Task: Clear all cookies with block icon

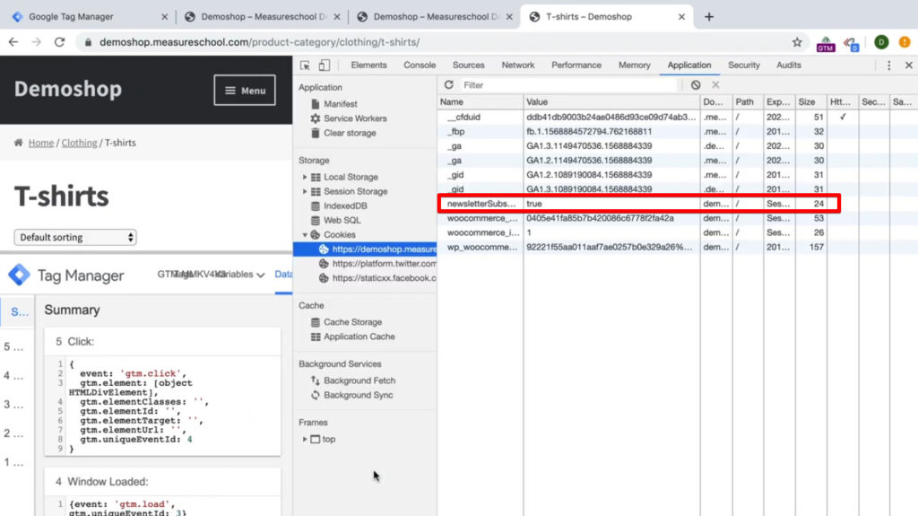Action: tap(696, 85)
